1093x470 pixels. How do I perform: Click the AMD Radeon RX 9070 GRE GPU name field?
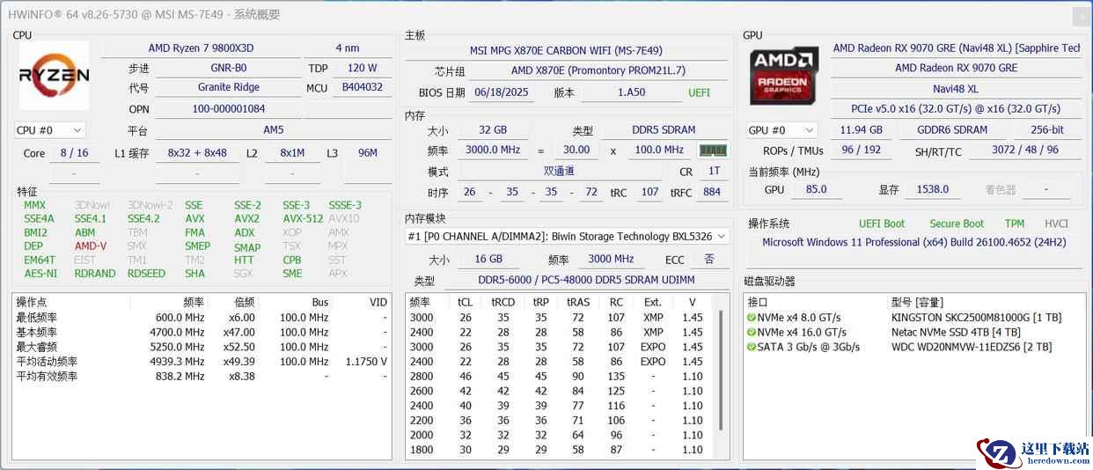click(956, 69)
